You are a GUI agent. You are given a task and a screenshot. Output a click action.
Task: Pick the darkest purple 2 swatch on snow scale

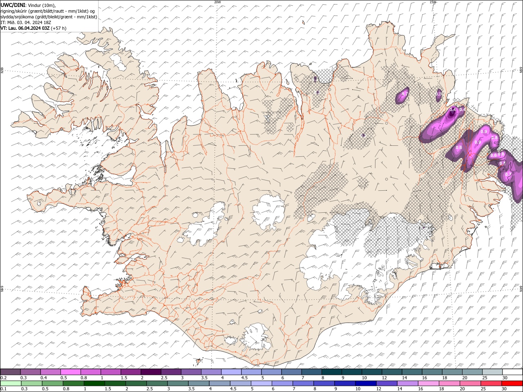[x=151, y=372]
